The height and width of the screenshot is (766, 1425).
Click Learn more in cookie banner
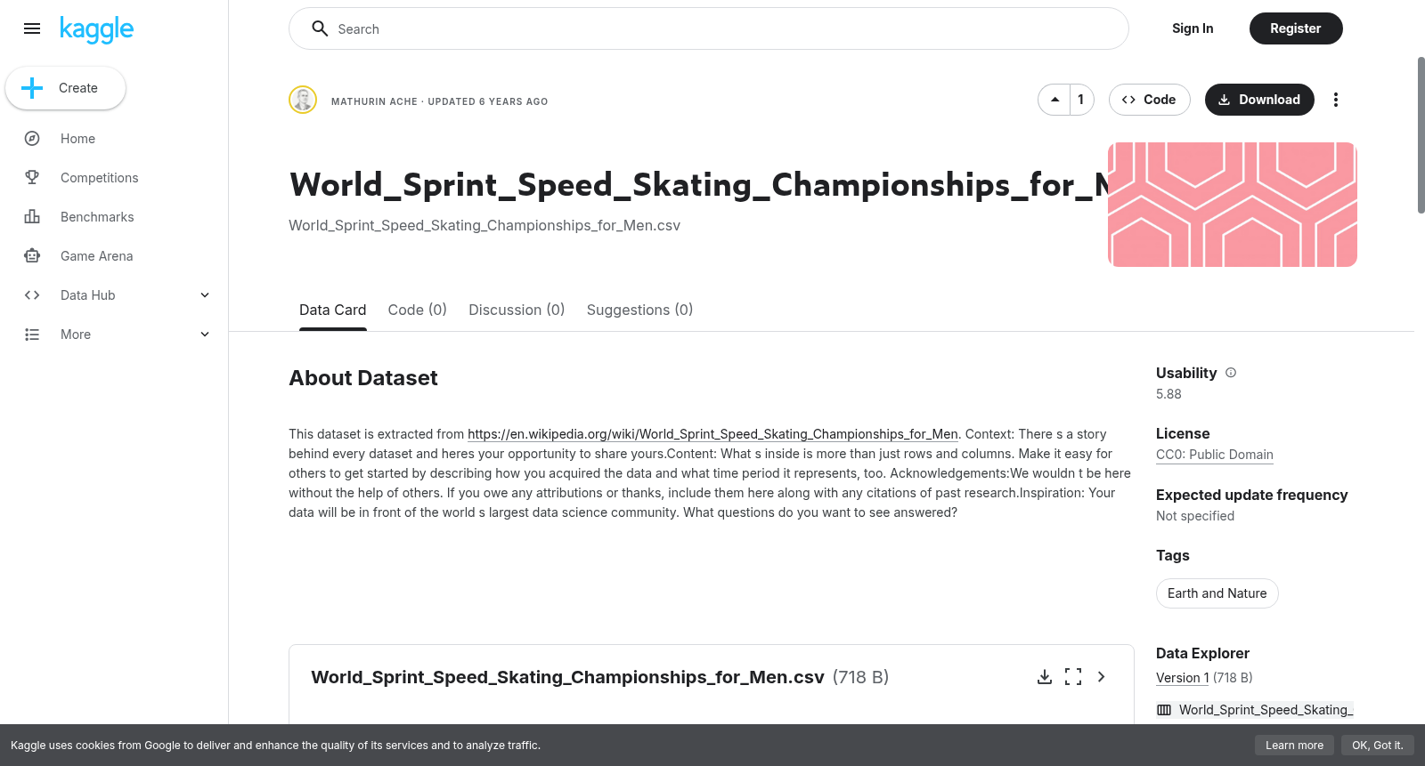pyautogui.click(x=1295, y=746)
